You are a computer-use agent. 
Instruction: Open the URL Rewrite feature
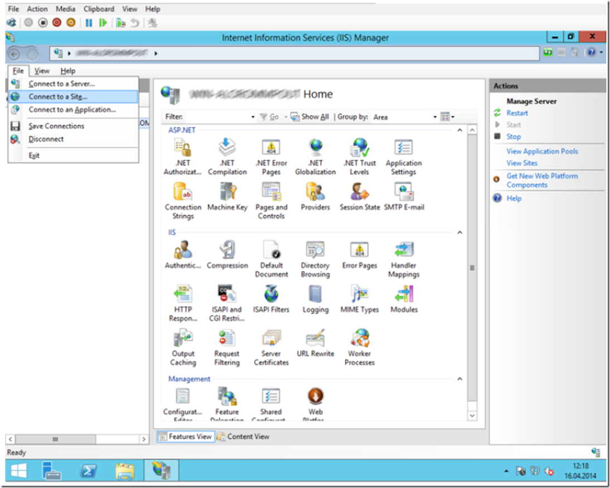pos(316,343)
